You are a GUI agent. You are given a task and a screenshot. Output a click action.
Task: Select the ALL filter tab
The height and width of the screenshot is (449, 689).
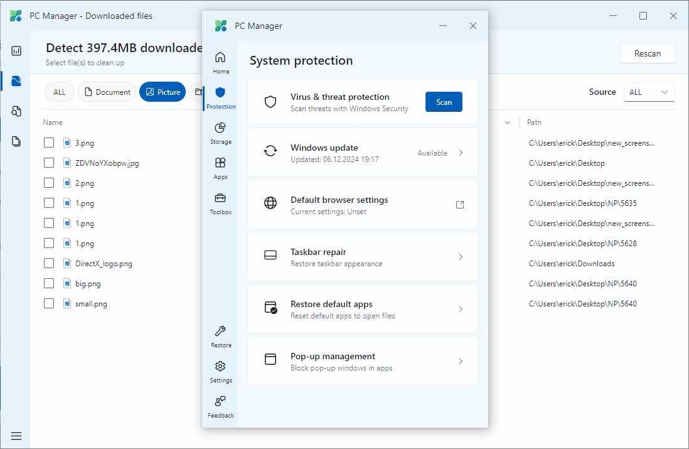point(60,92)
